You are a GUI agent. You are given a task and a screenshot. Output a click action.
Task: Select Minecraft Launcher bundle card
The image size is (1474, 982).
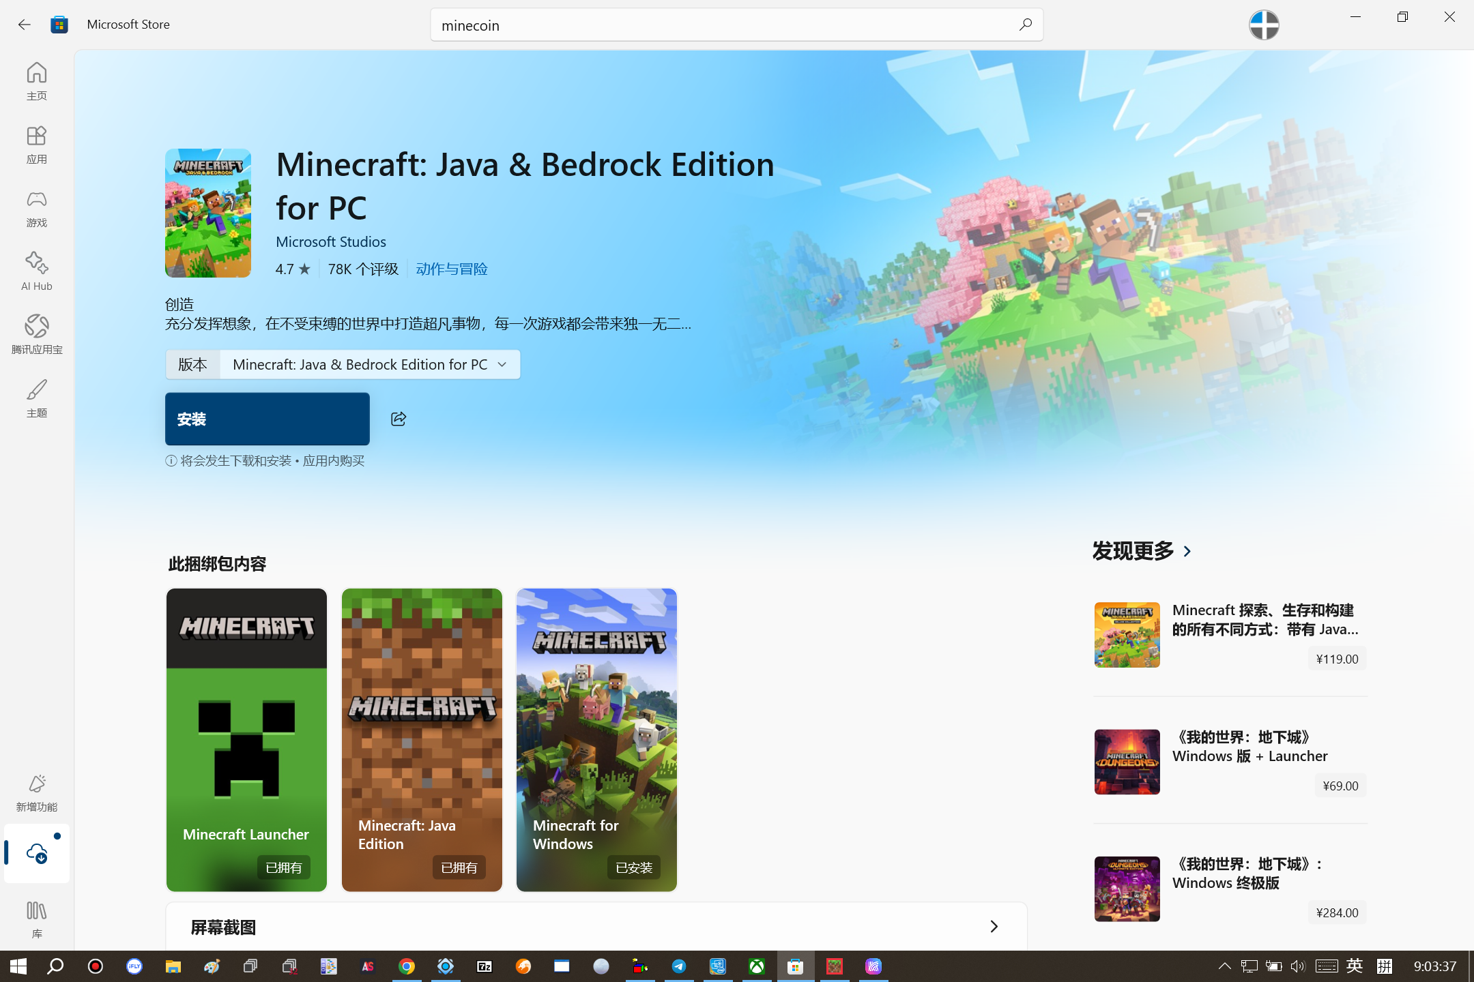[x=246, y=739]
